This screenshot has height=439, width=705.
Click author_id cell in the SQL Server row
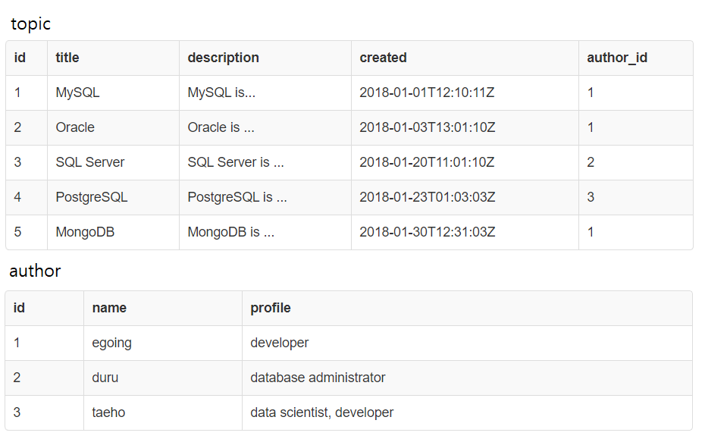coord(636,162)
